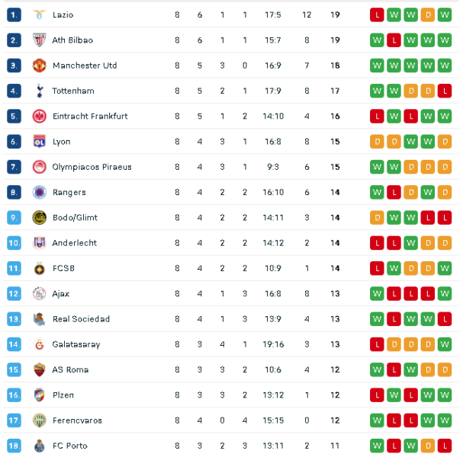The width and height of the screenshot is (463, 457).
Task: Click the Manchester Utd club crest
Action: click(x=39, y=66)
